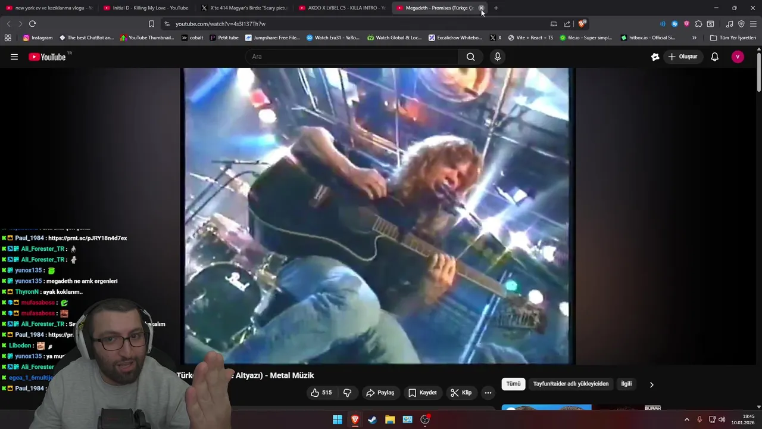Open the hitbox.io bookmark

click(648, 38)
